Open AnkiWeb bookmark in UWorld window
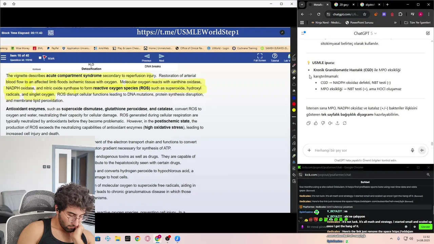 pyautogui.click(x=101, y=48)
